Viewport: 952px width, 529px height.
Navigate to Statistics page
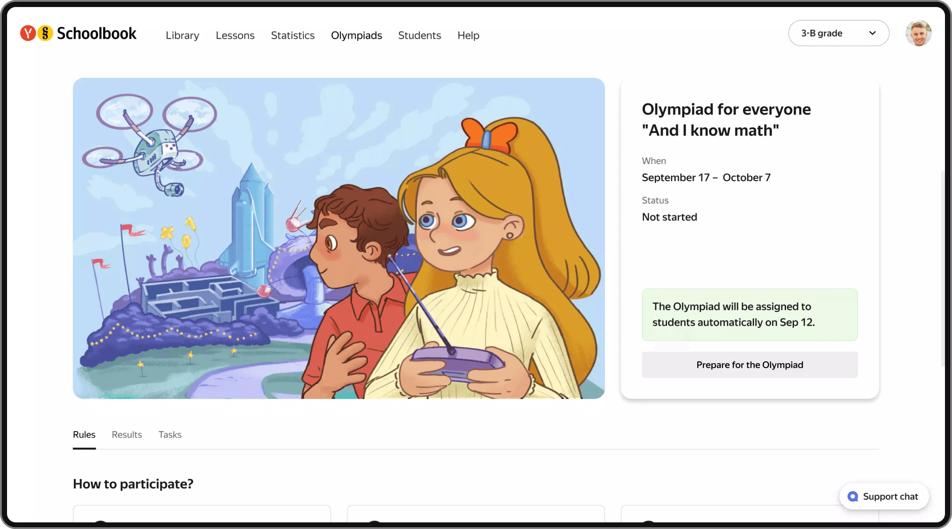tap(292, 36)
